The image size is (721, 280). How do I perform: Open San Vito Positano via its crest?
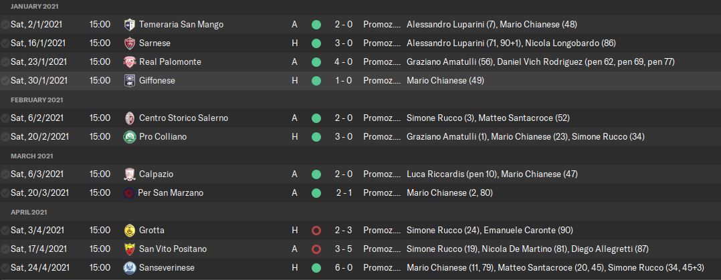click(130, 249)
